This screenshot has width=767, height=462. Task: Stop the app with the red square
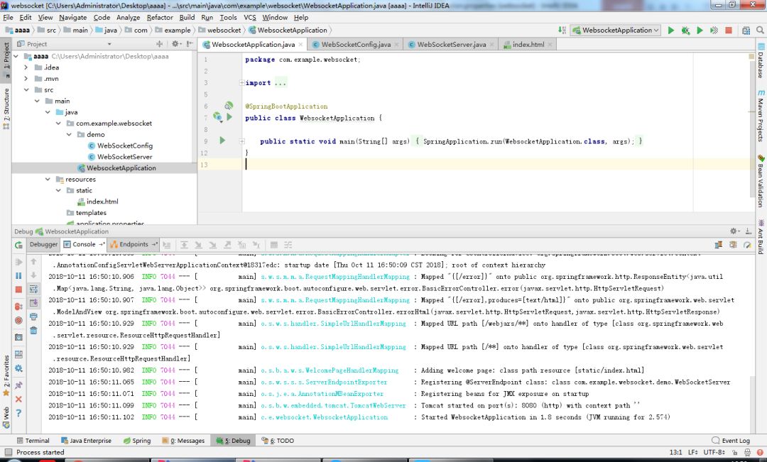point(729,31)
